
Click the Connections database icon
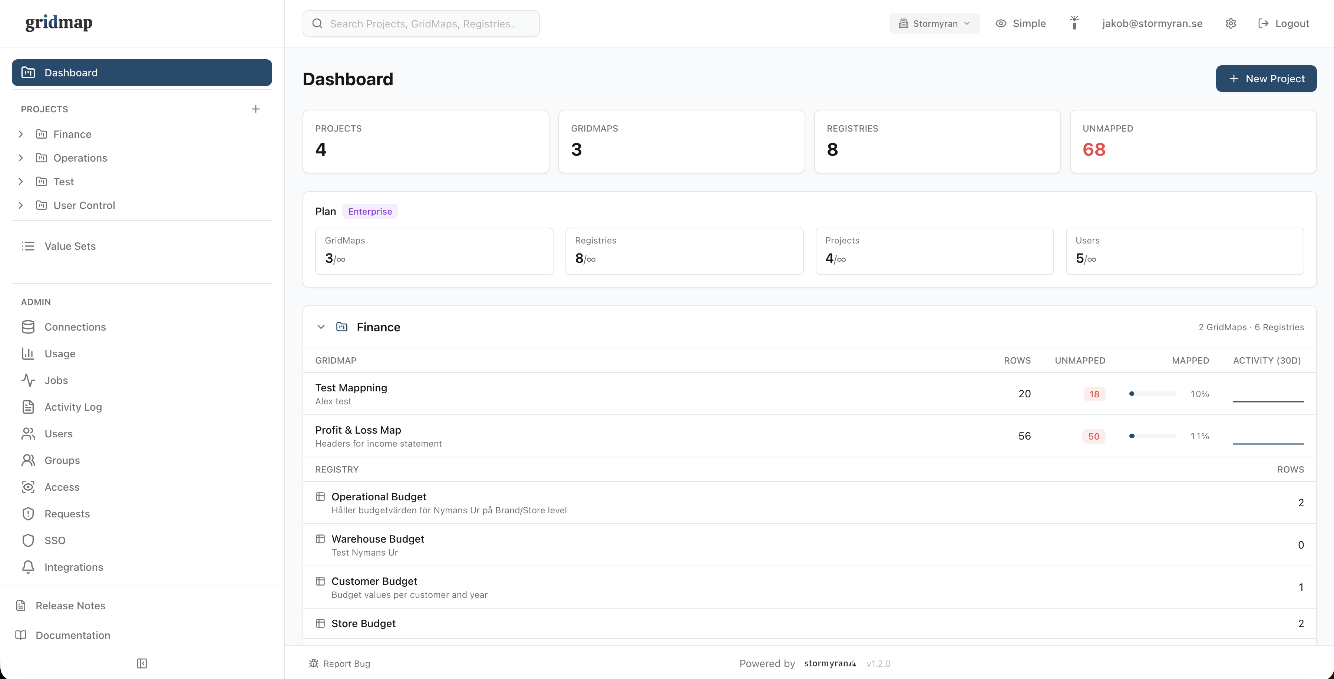(x=28, y=327)
